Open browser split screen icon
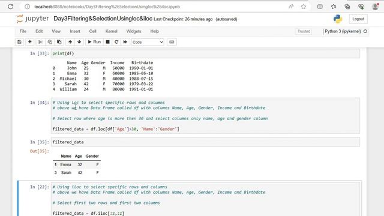384x216 pixels. (x=320, y=7)
